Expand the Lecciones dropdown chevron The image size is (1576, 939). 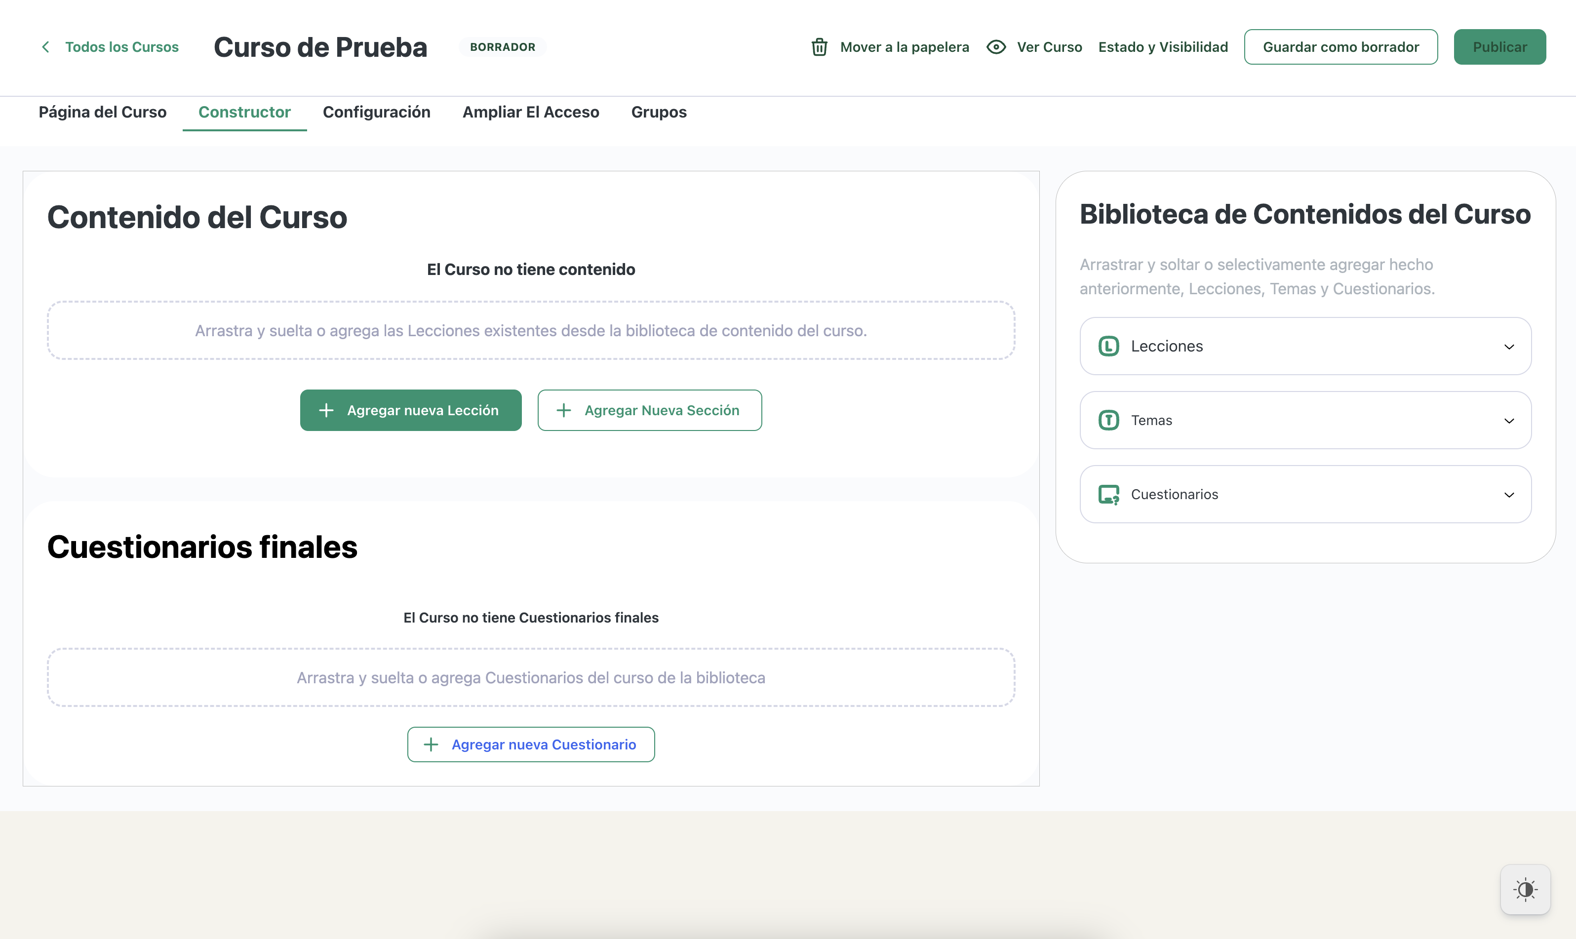click(1509, 347)
